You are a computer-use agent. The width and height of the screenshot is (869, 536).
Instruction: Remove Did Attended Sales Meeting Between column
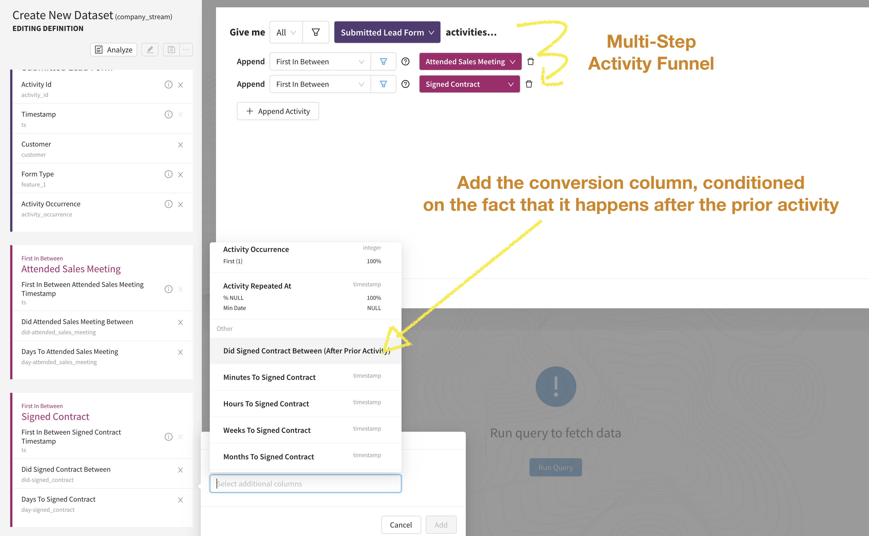coord(180,322)
